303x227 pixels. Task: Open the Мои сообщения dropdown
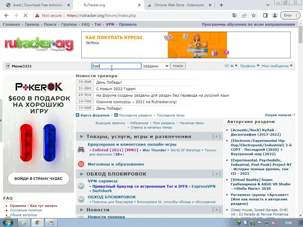coord(277,66)
